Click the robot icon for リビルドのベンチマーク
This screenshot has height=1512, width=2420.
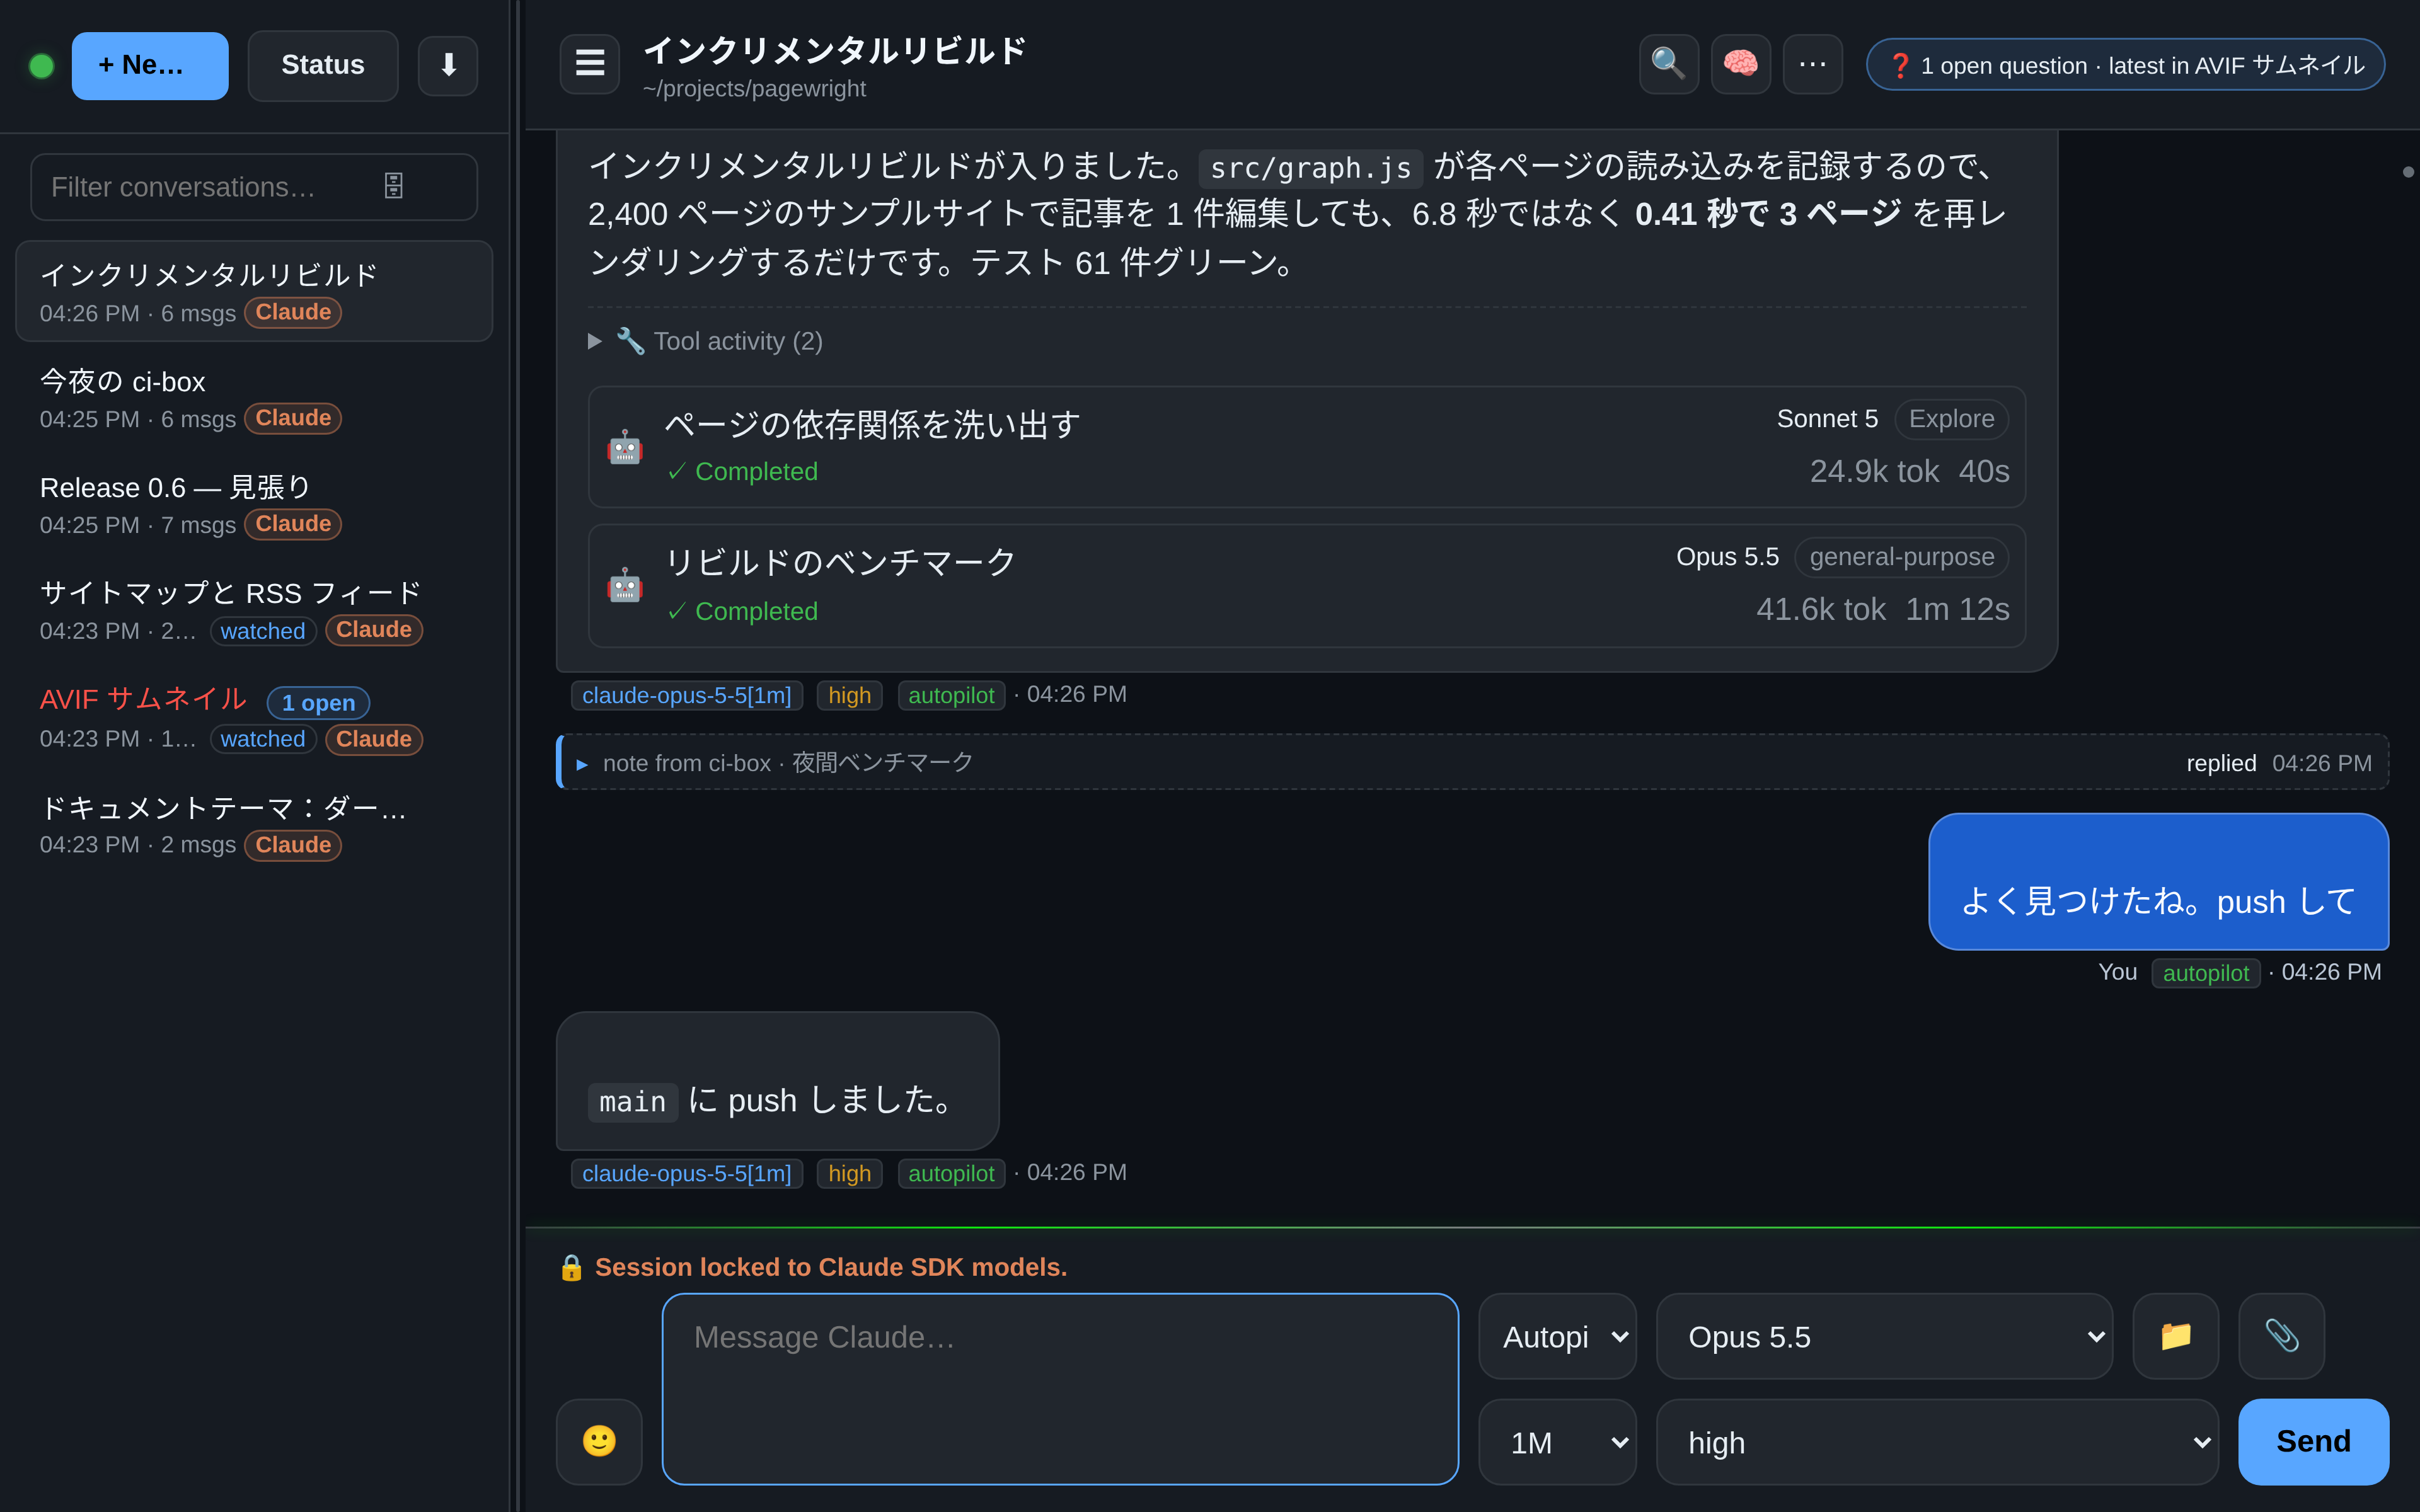click(x=625, y=585)
